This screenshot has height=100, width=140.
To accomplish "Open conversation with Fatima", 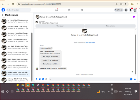I will 15,67.
